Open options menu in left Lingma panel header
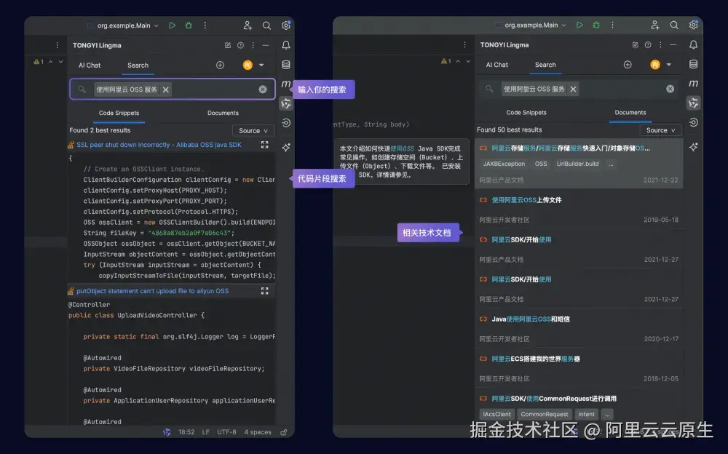Image resolution: width=728 pixels, height=454 pixels. tap(253, 45)
